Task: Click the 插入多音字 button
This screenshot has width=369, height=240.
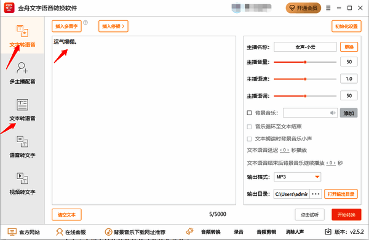Action: (x=66, y=26)
